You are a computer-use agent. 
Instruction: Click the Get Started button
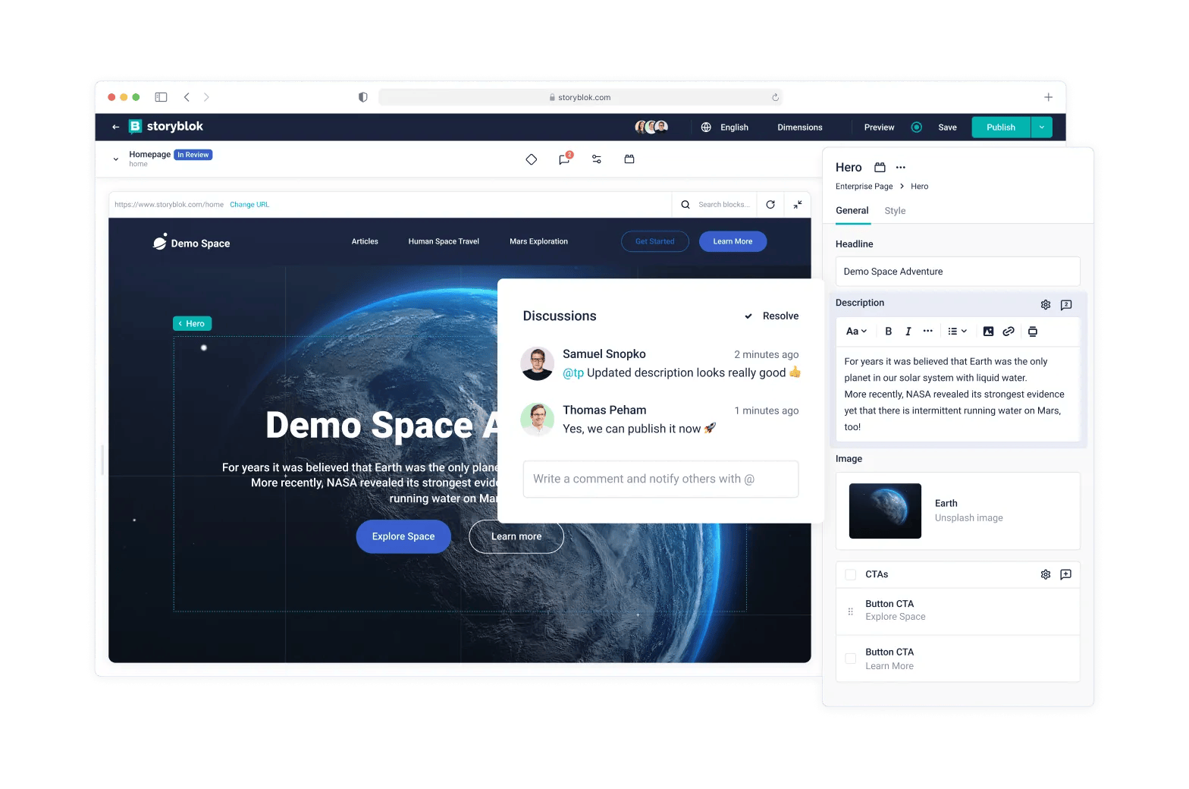[x=655, y=242]
